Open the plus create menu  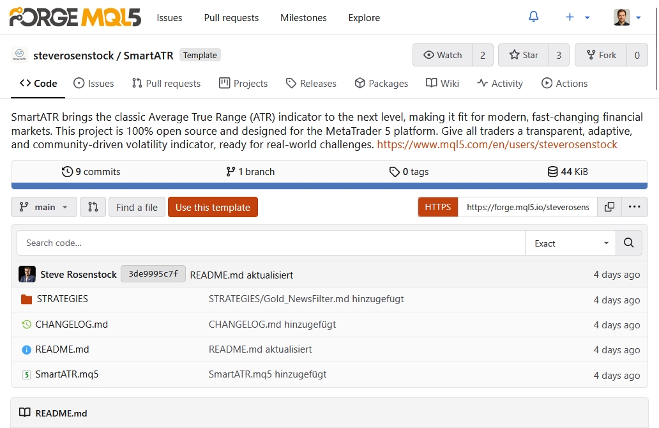[x=577, y=17]
